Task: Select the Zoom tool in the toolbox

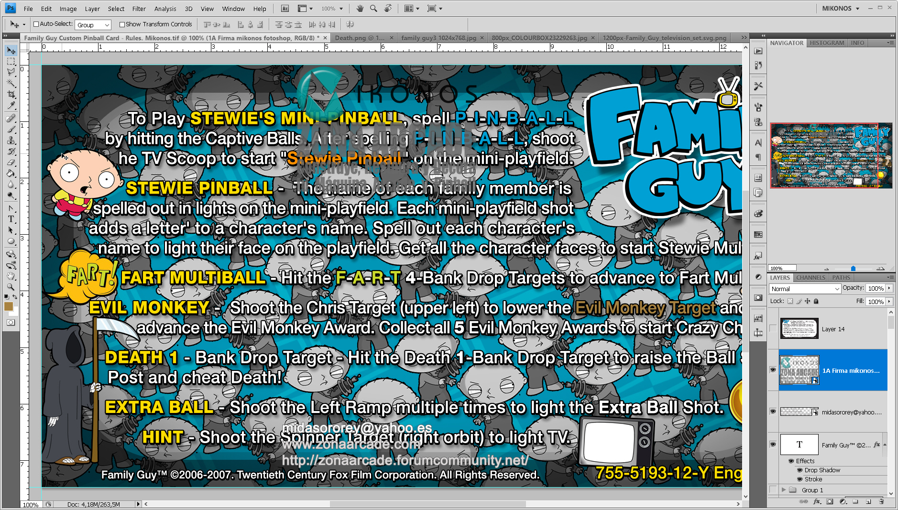Action: pos(11,287)
